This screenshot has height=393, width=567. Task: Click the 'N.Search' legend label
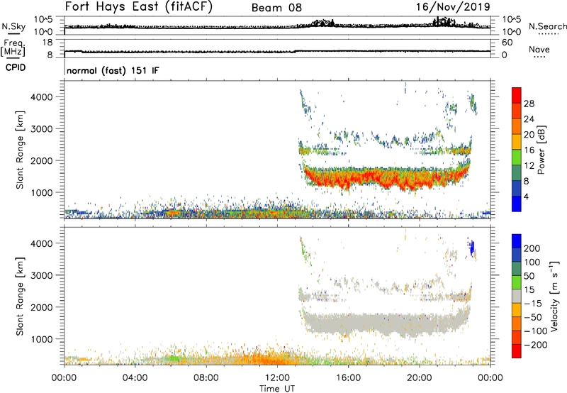(x=547, y=26)
